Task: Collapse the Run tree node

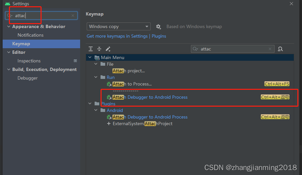Action: (x=96, y=77)
